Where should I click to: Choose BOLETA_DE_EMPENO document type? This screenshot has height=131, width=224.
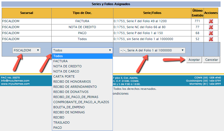(69, 107)
